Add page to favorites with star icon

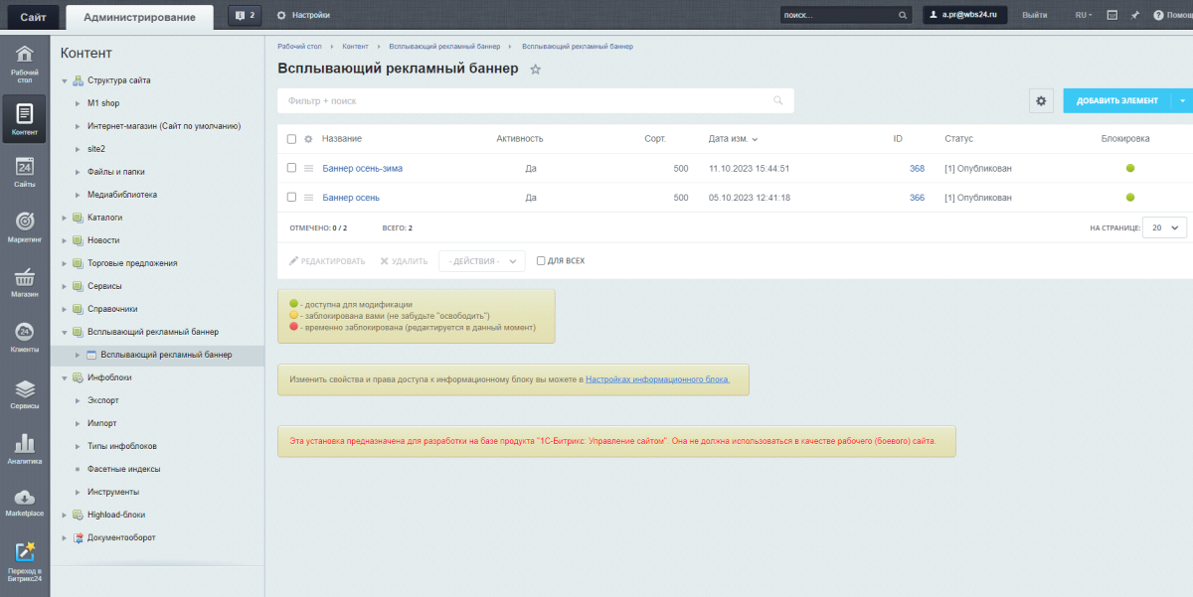535,70
